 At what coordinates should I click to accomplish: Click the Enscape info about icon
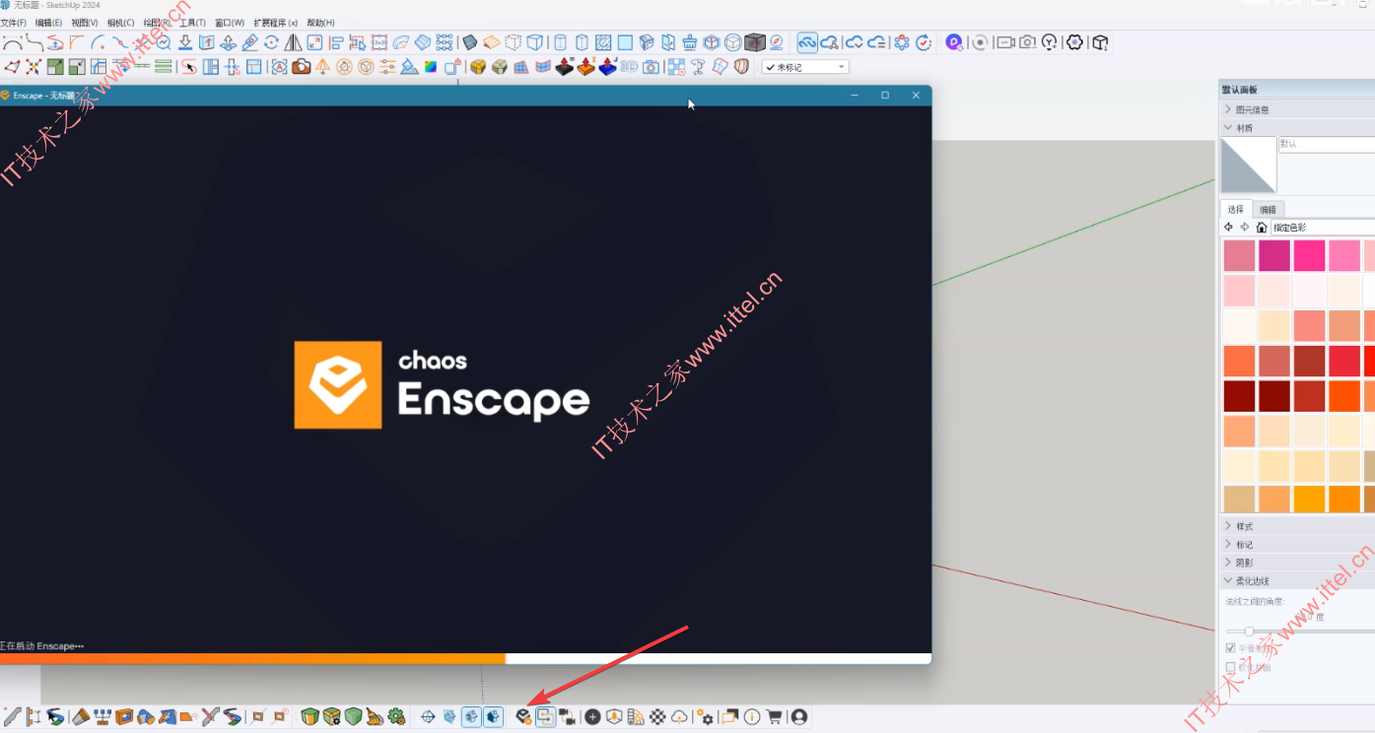pyautogui.click(x=752, y=716)
